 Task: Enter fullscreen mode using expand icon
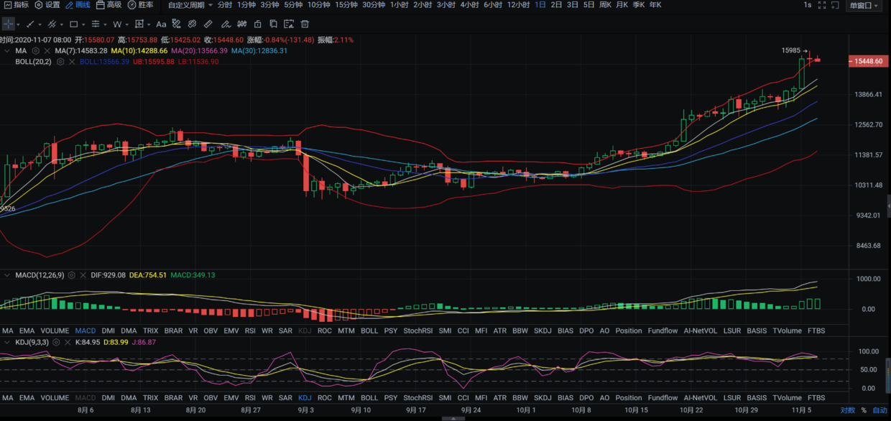(x=833, y=5)
